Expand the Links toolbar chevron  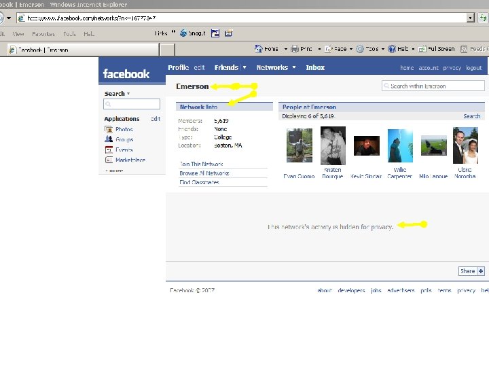[173, 32]
